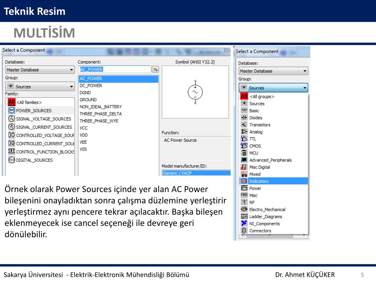Screen dimensions: 376x282
Task: Click the Indicators group icon
Action: point(244,181)
